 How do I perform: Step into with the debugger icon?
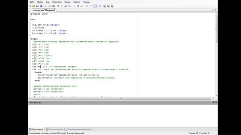coord(86,6)
